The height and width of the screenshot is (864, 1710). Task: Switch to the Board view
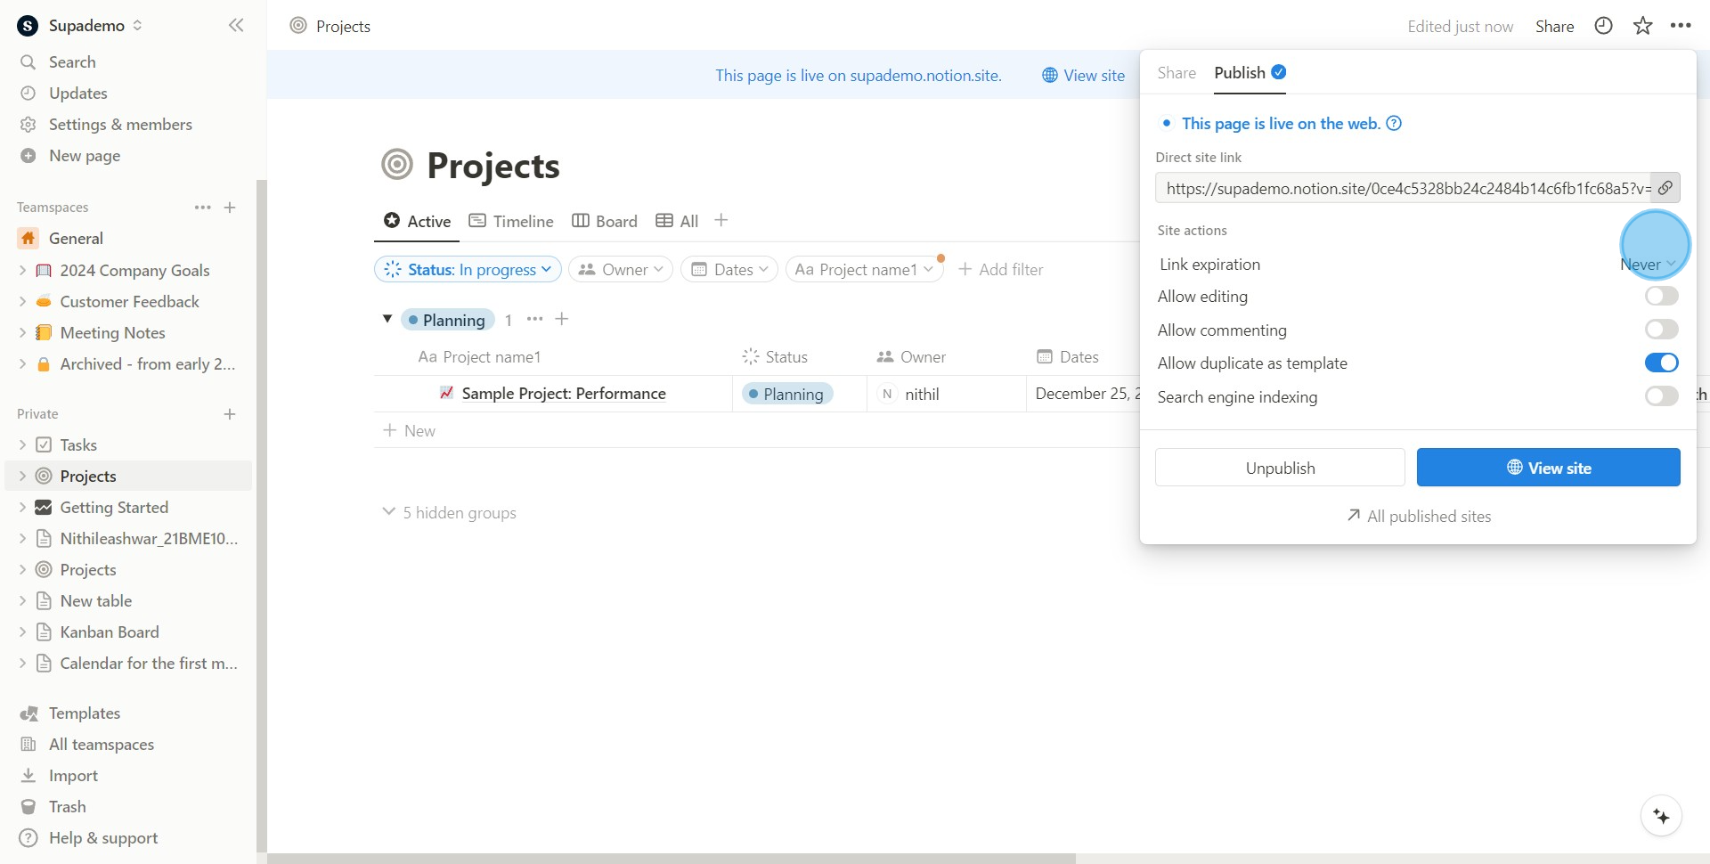[x=605, y=221]
